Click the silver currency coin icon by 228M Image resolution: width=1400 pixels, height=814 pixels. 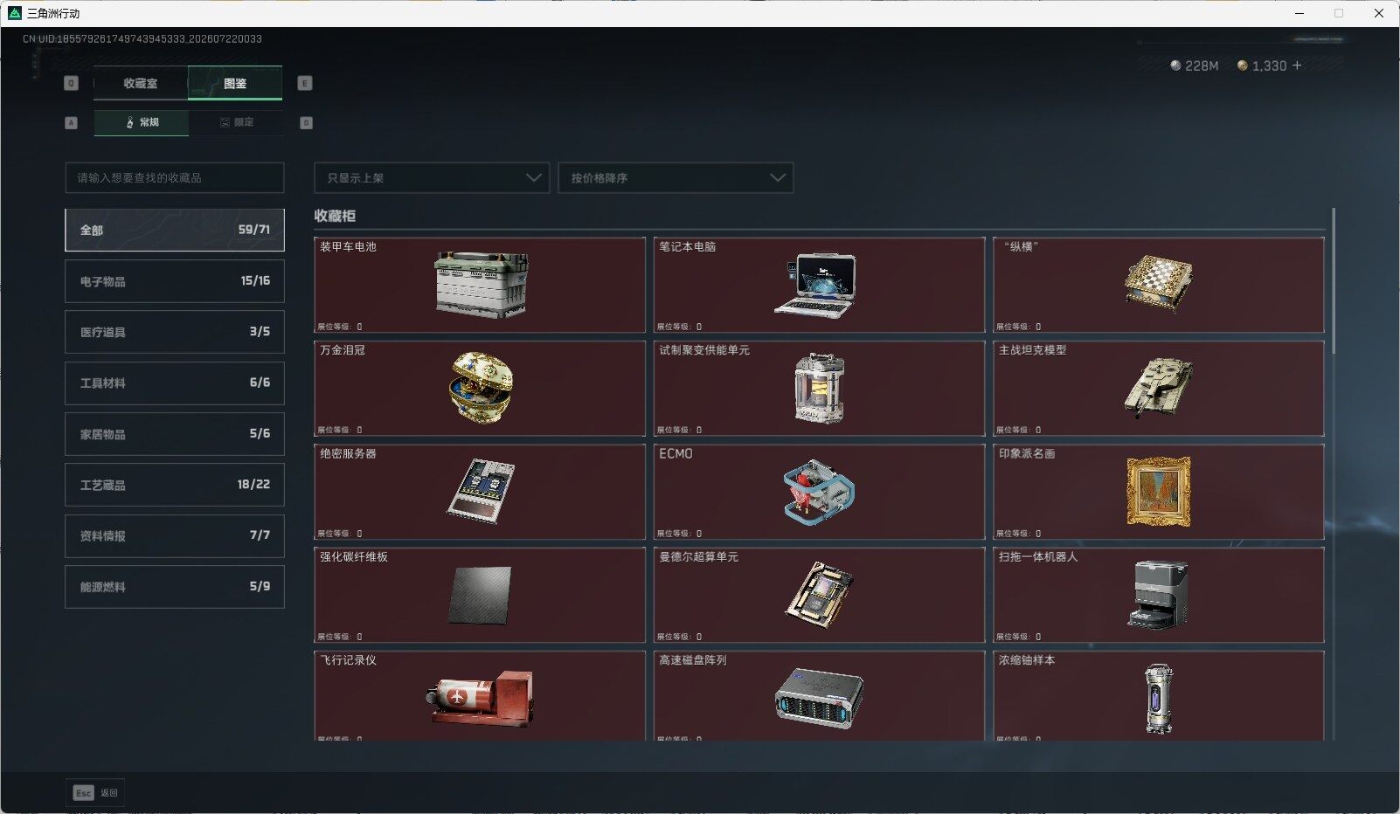(1175, 66)
